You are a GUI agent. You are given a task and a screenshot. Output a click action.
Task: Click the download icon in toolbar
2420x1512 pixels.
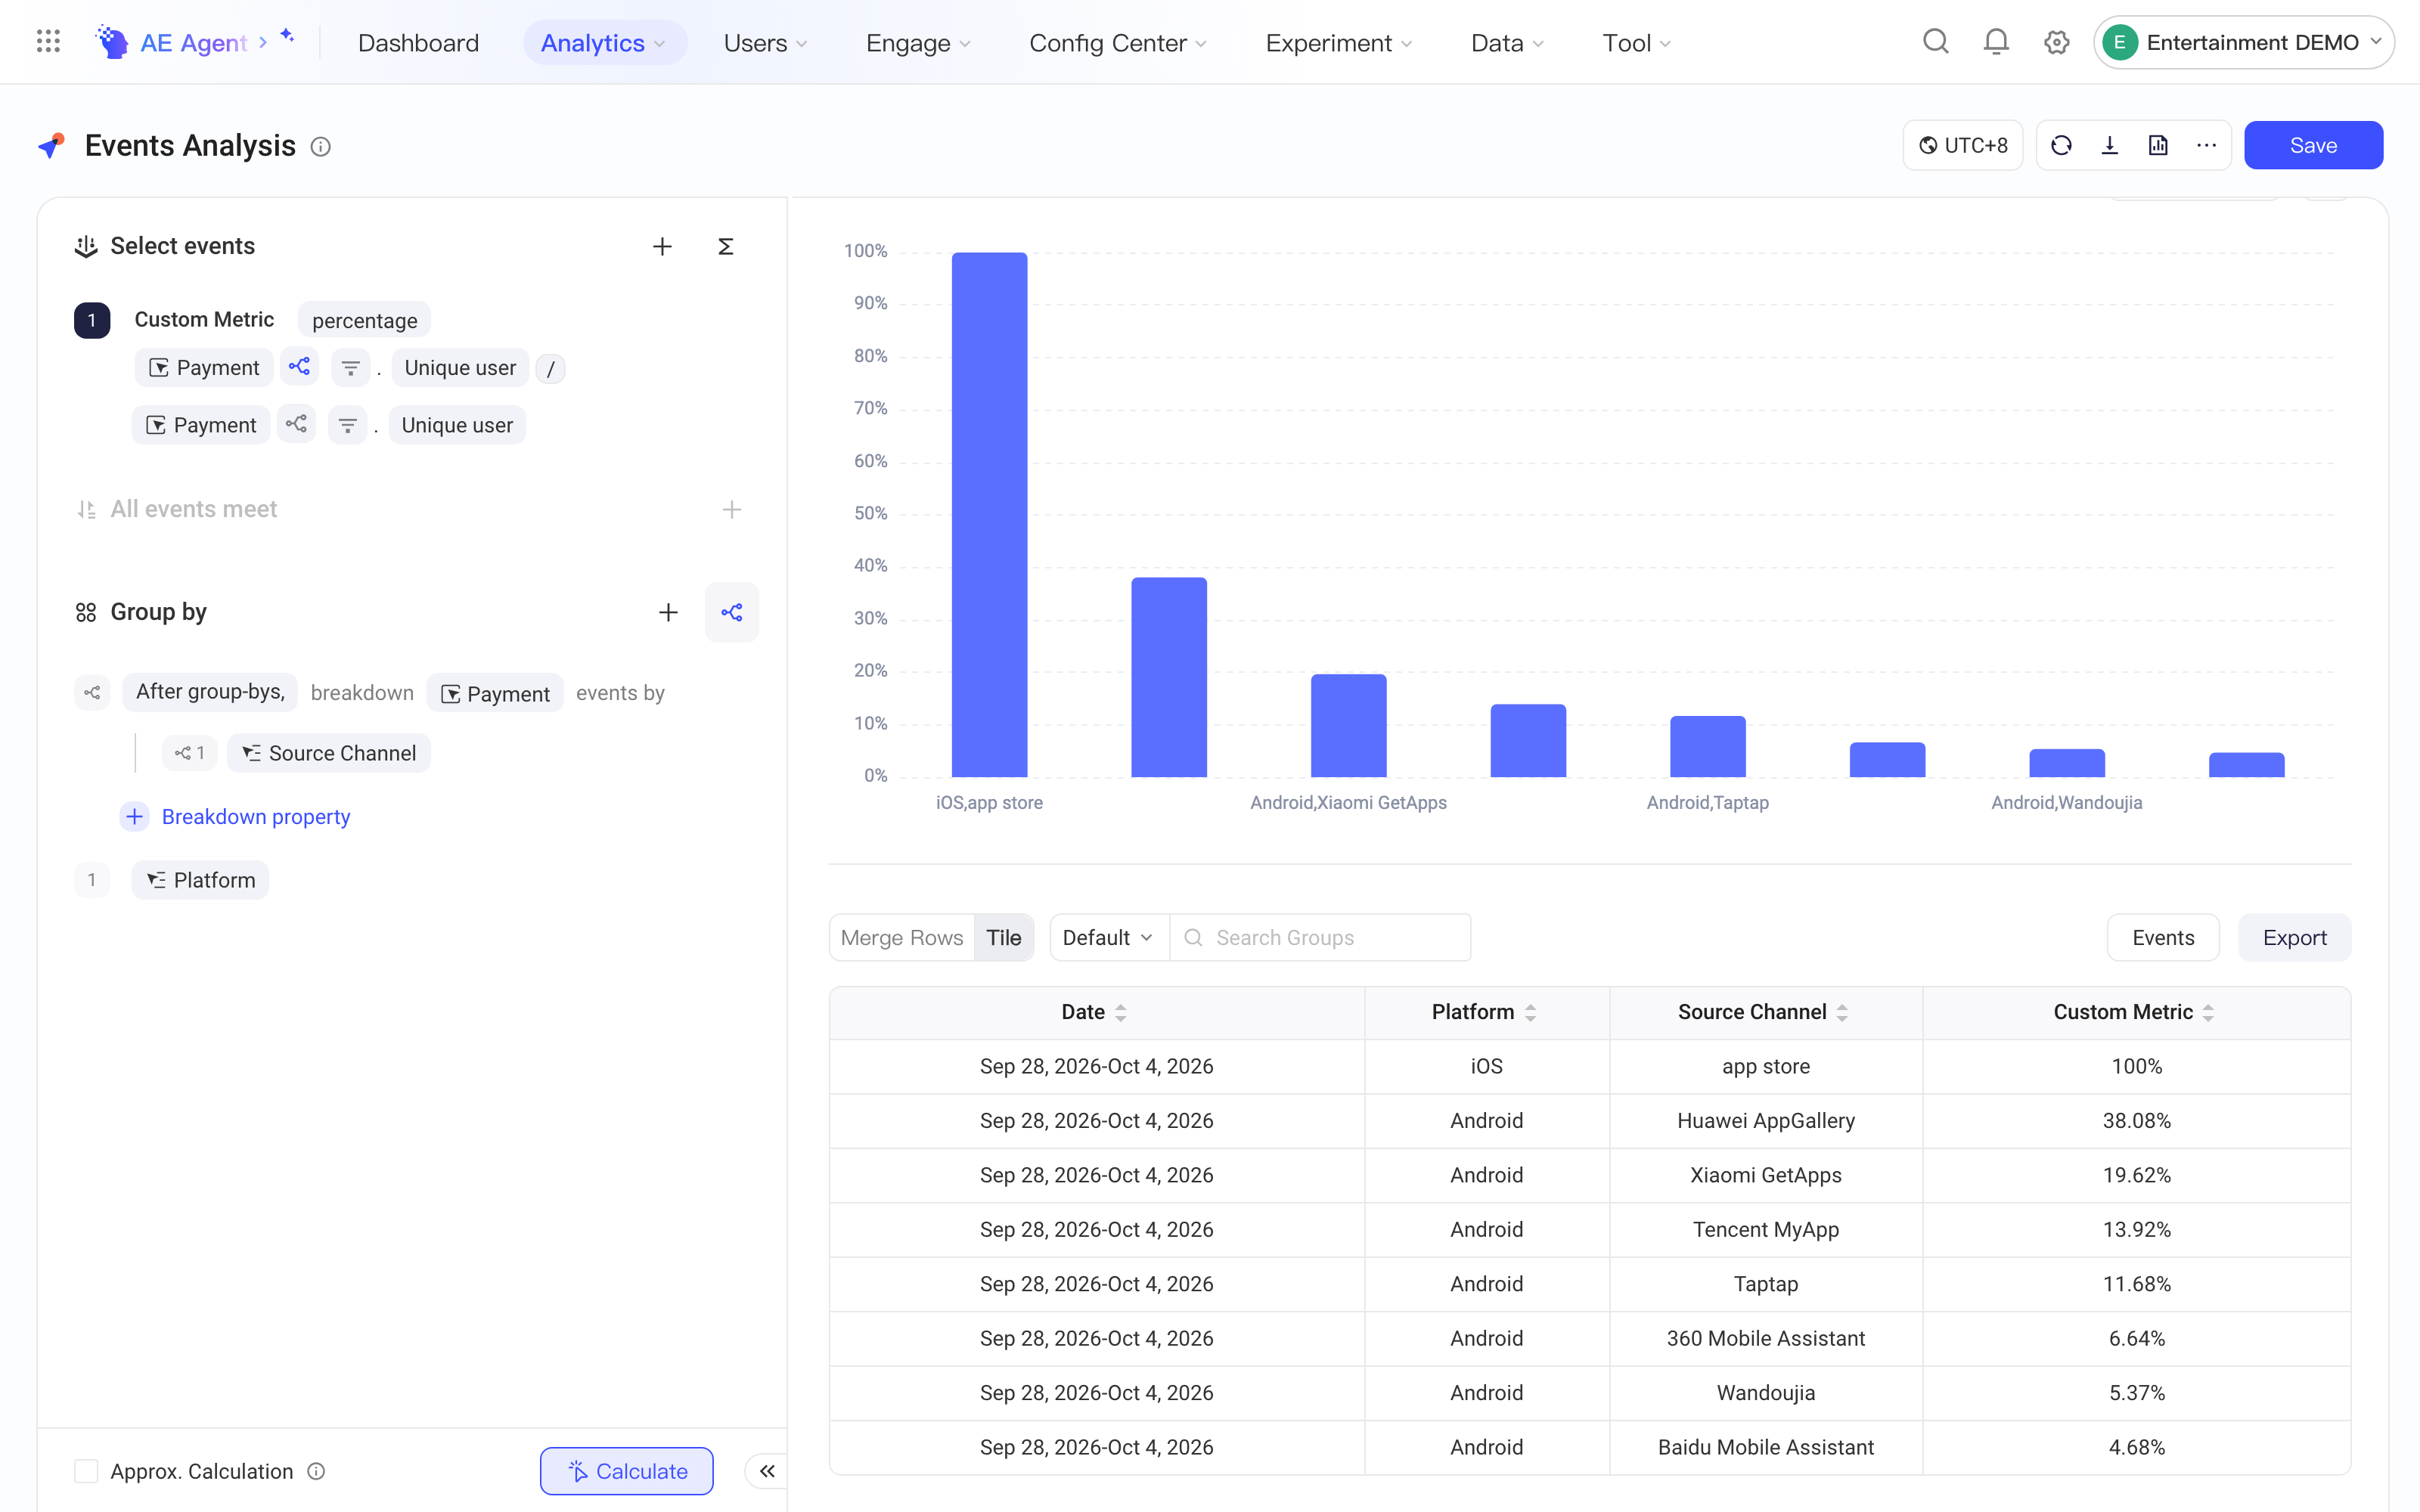click(2110, 146)
